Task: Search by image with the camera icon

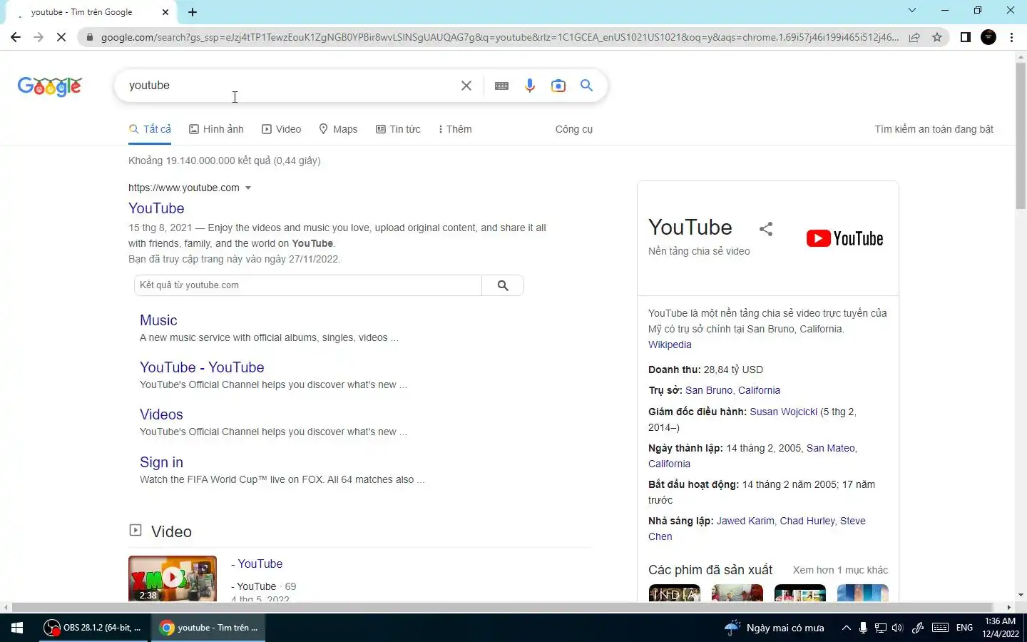Action: 558,86
